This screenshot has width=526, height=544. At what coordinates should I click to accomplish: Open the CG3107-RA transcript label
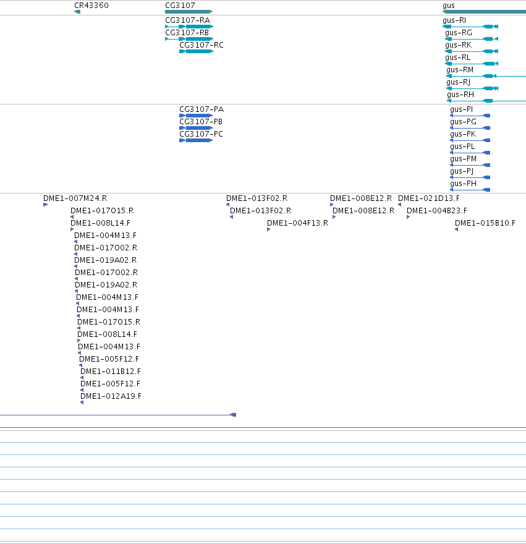tap(188, 20)
